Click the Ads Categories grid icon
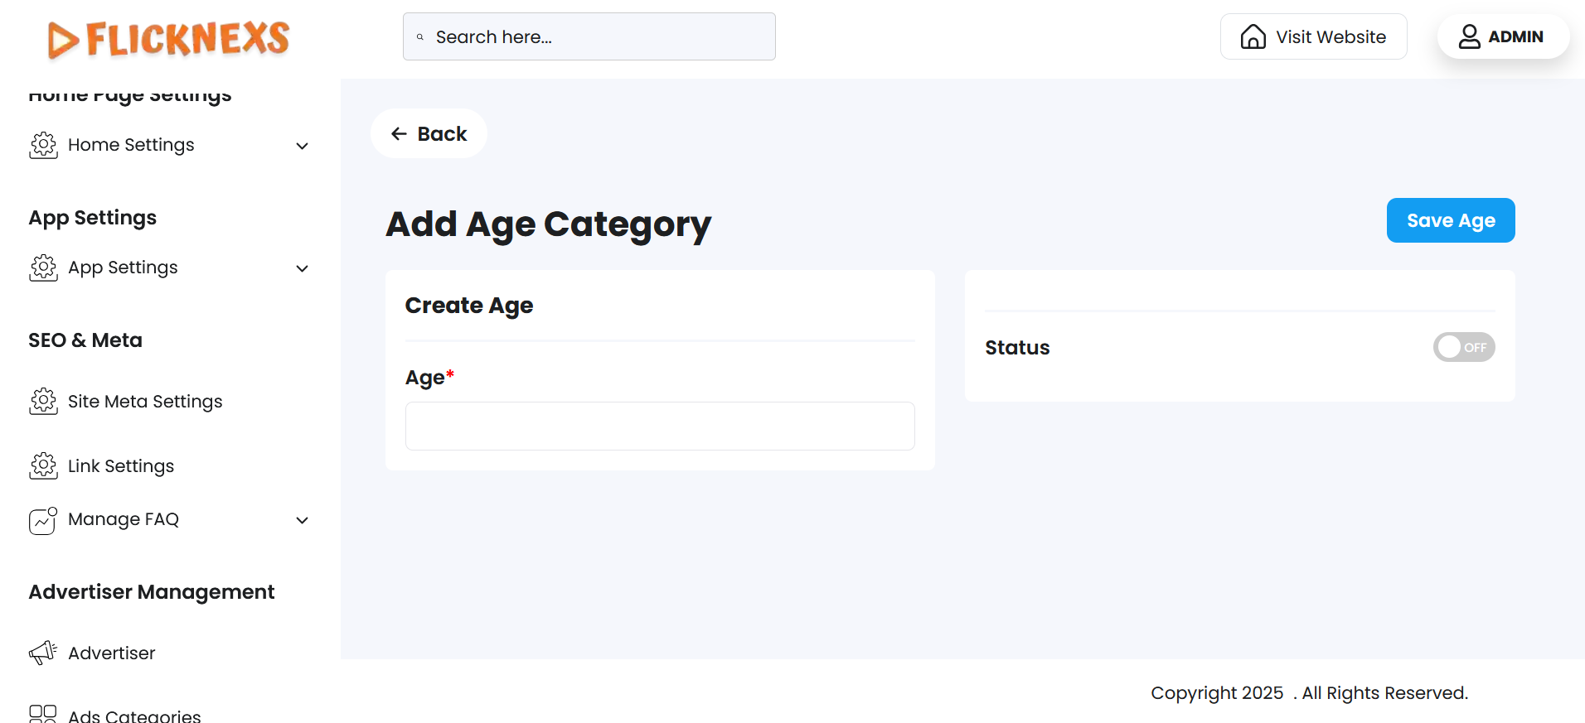This screenshot has height=723, width=1585. click(43, 714)
